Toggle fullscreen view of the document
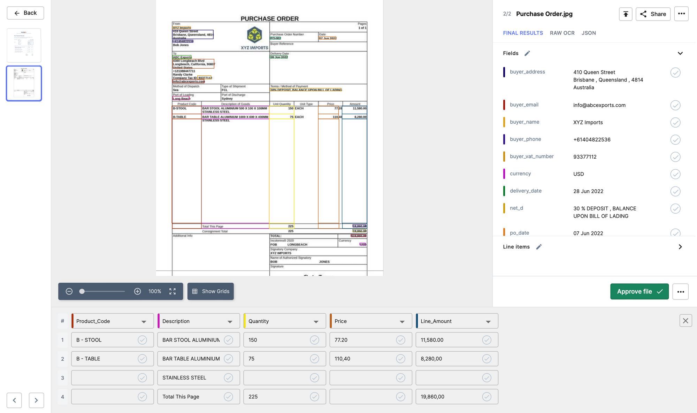The height and width of the screenshot is (413, 697). click(x=173, y=291)
